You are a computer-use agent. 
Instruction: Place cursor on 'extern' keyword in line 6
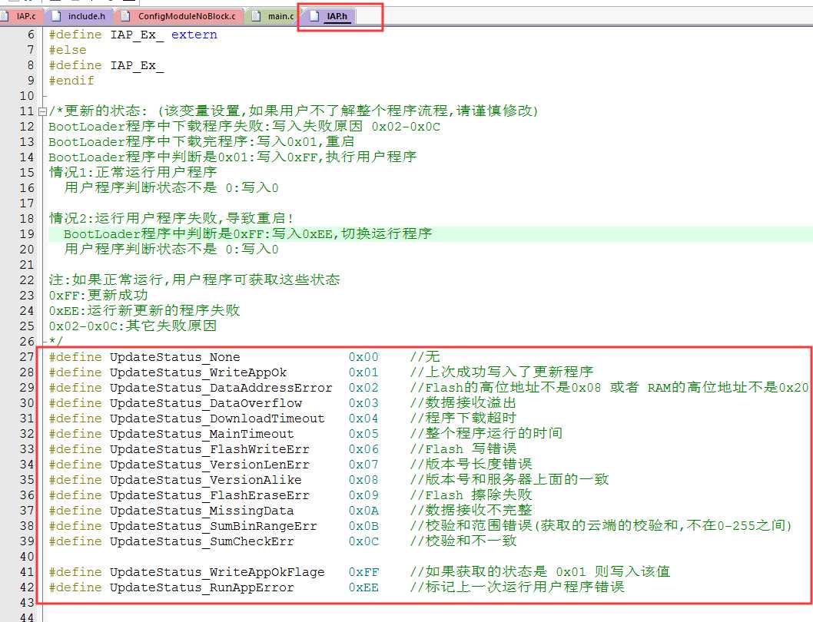[194, 35]
